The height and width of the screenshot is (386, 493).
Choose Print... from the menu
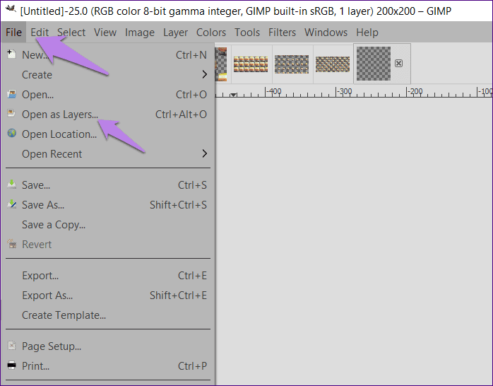coord(108,366)
